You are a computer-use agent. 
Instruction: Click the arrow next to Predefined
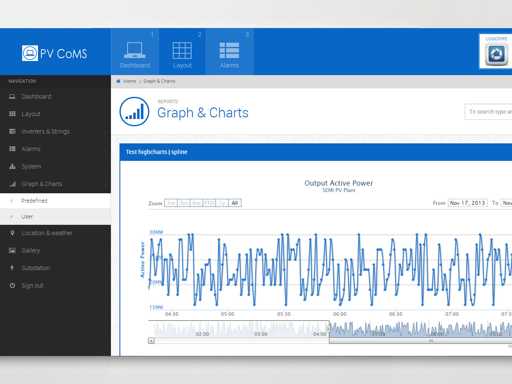tap(12, 201)
